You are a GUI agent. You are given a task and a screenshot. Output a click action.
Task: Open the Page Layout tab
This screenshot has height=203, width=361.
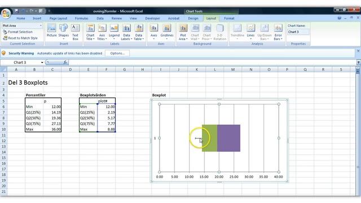pyautogui.click(x=58, y=18)
